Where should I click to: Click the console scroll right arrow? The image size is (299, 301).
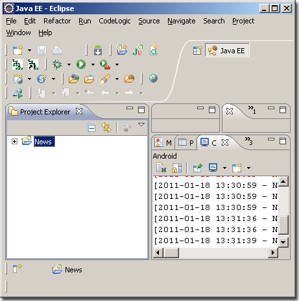tap(273, 253)
